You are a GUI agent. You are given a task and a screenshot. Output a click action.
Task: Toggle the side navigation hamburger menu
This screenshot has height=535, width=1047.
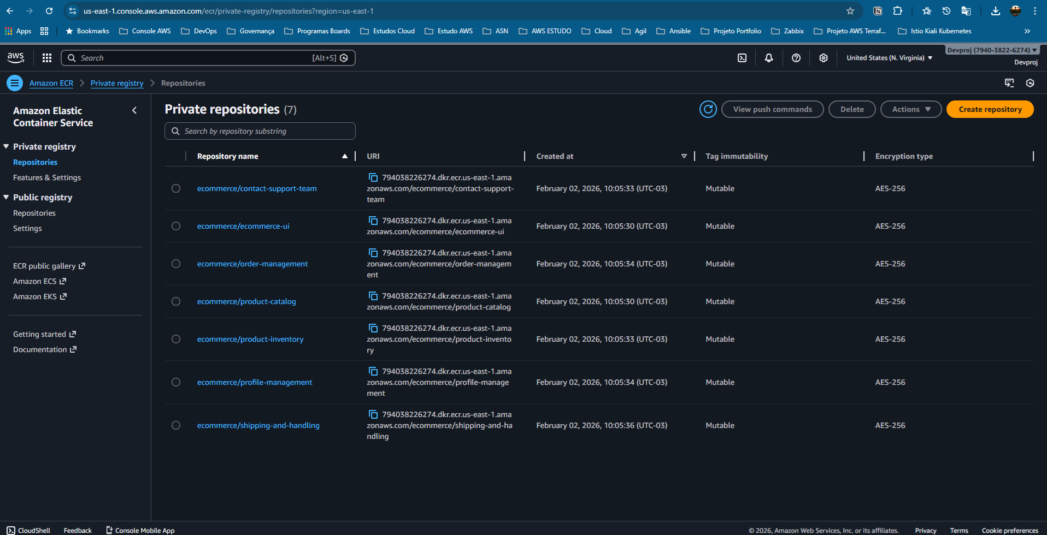pyautogui.click(x=15, y=83)
